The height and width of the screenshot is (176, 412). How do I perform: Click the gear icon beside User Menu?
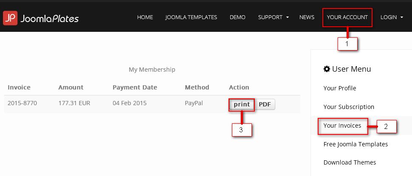[327, 69]
